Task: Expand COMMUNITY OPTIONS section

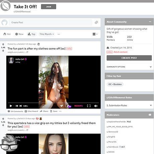Action: [129, 67]
